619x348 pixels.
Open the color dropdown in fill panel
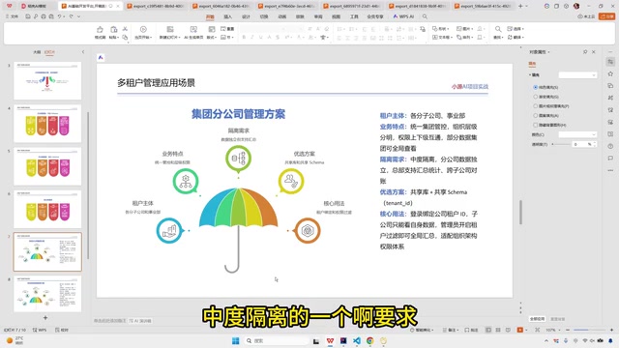point(577,134)
